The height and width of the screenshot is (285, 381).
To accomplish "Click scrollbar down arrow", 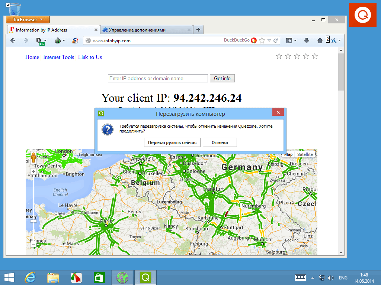I will [x=341, y=252].
